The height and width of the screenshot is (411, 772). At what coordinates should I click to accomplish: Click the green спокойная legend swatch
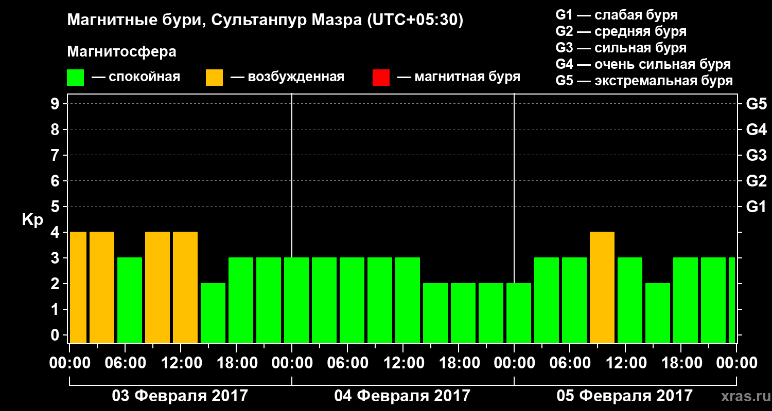[75, 78]
